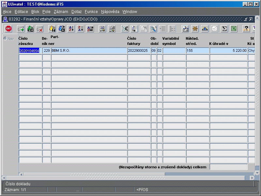The width and height of the screenshot is (261, 196).
Task: Click the Období field showing 09
Action: point(153,51)
